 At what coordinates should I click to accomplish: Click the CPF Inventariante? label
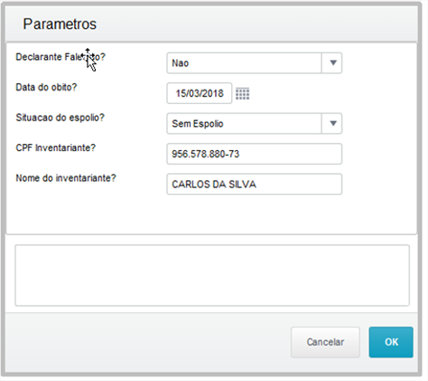pos(56,148)
